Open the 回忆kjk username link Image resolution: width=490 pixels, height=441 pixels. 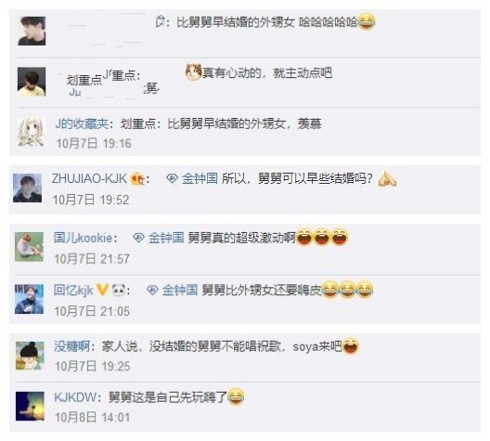(73, 290)
